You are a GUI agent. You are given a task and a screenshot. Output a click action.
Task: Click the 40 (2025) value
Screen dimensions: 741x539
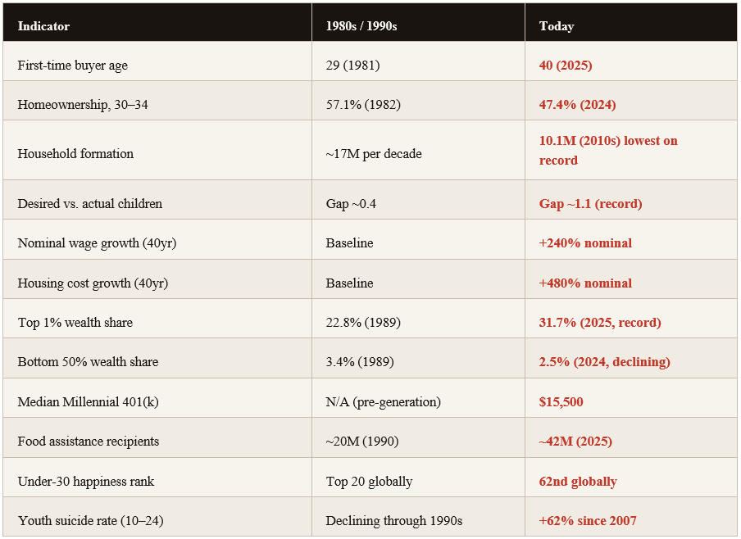click(x=566, y=66)
